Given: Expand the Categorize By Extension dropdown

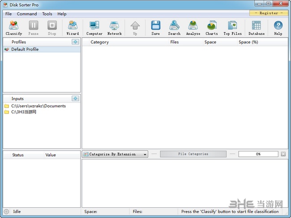Looking at the screenshot, I should coord(115,154).
